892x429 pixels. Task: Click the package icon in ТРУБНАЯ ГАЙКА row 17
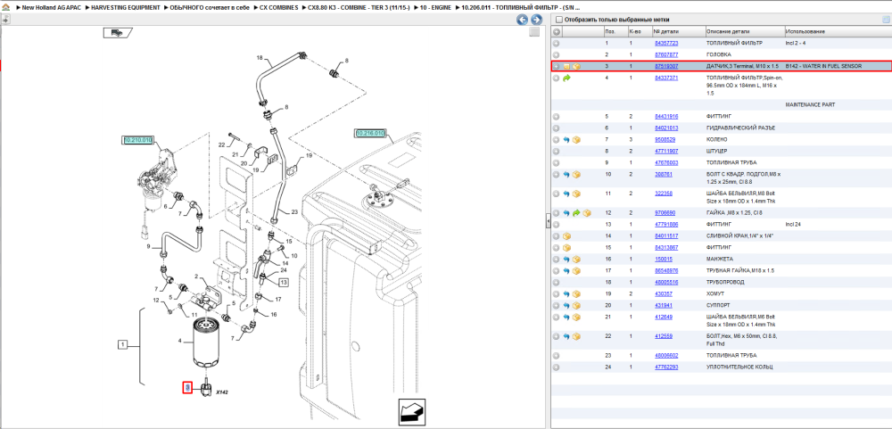click(x=576, y=271)
